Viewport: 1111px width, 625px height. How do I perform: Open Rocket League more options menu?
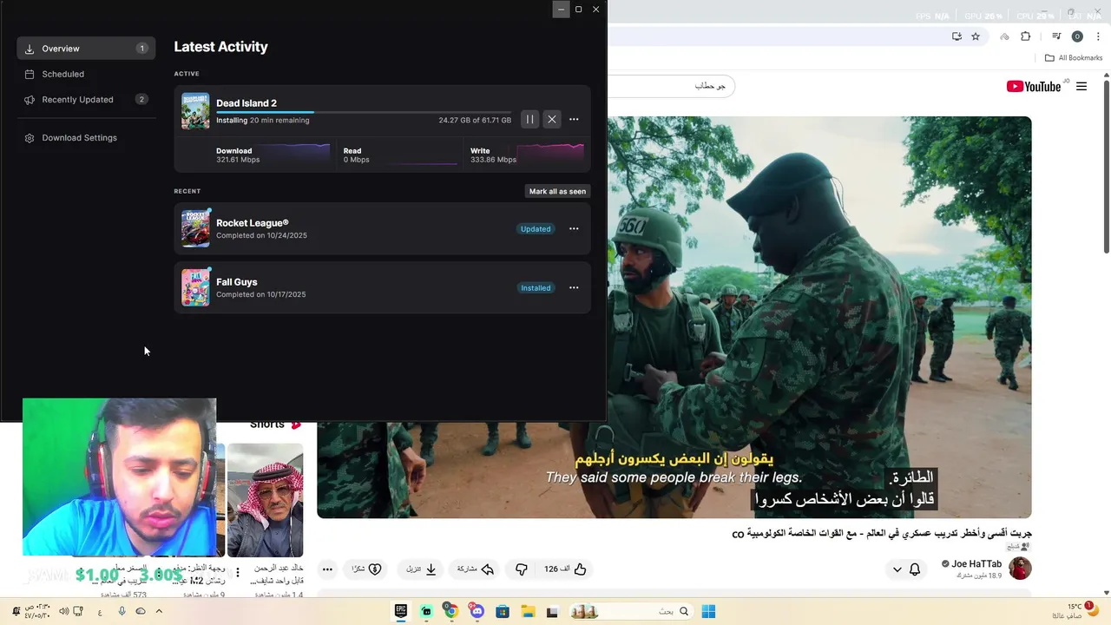point(574,229)
